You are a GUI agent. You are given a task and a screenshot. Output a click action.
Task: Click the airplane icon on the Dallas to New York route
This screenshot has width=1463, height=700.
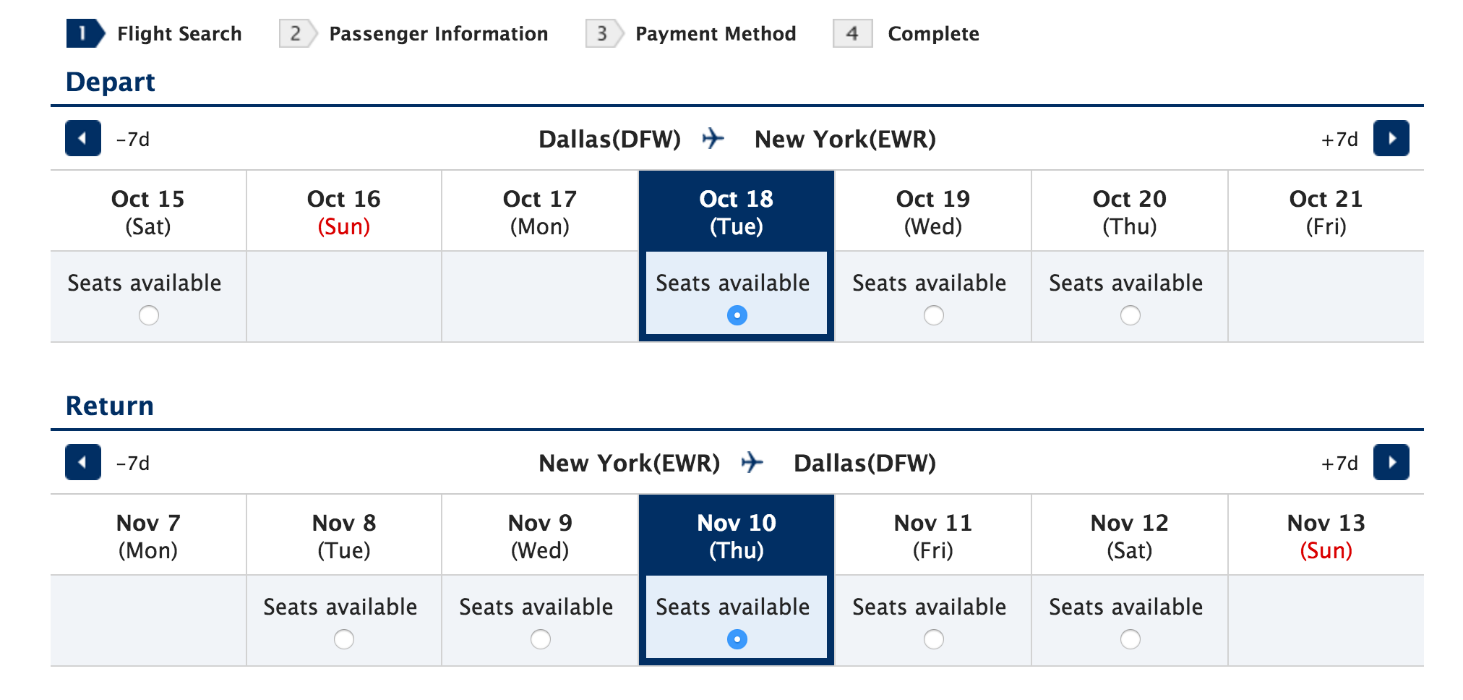click(x=713, y=138)
